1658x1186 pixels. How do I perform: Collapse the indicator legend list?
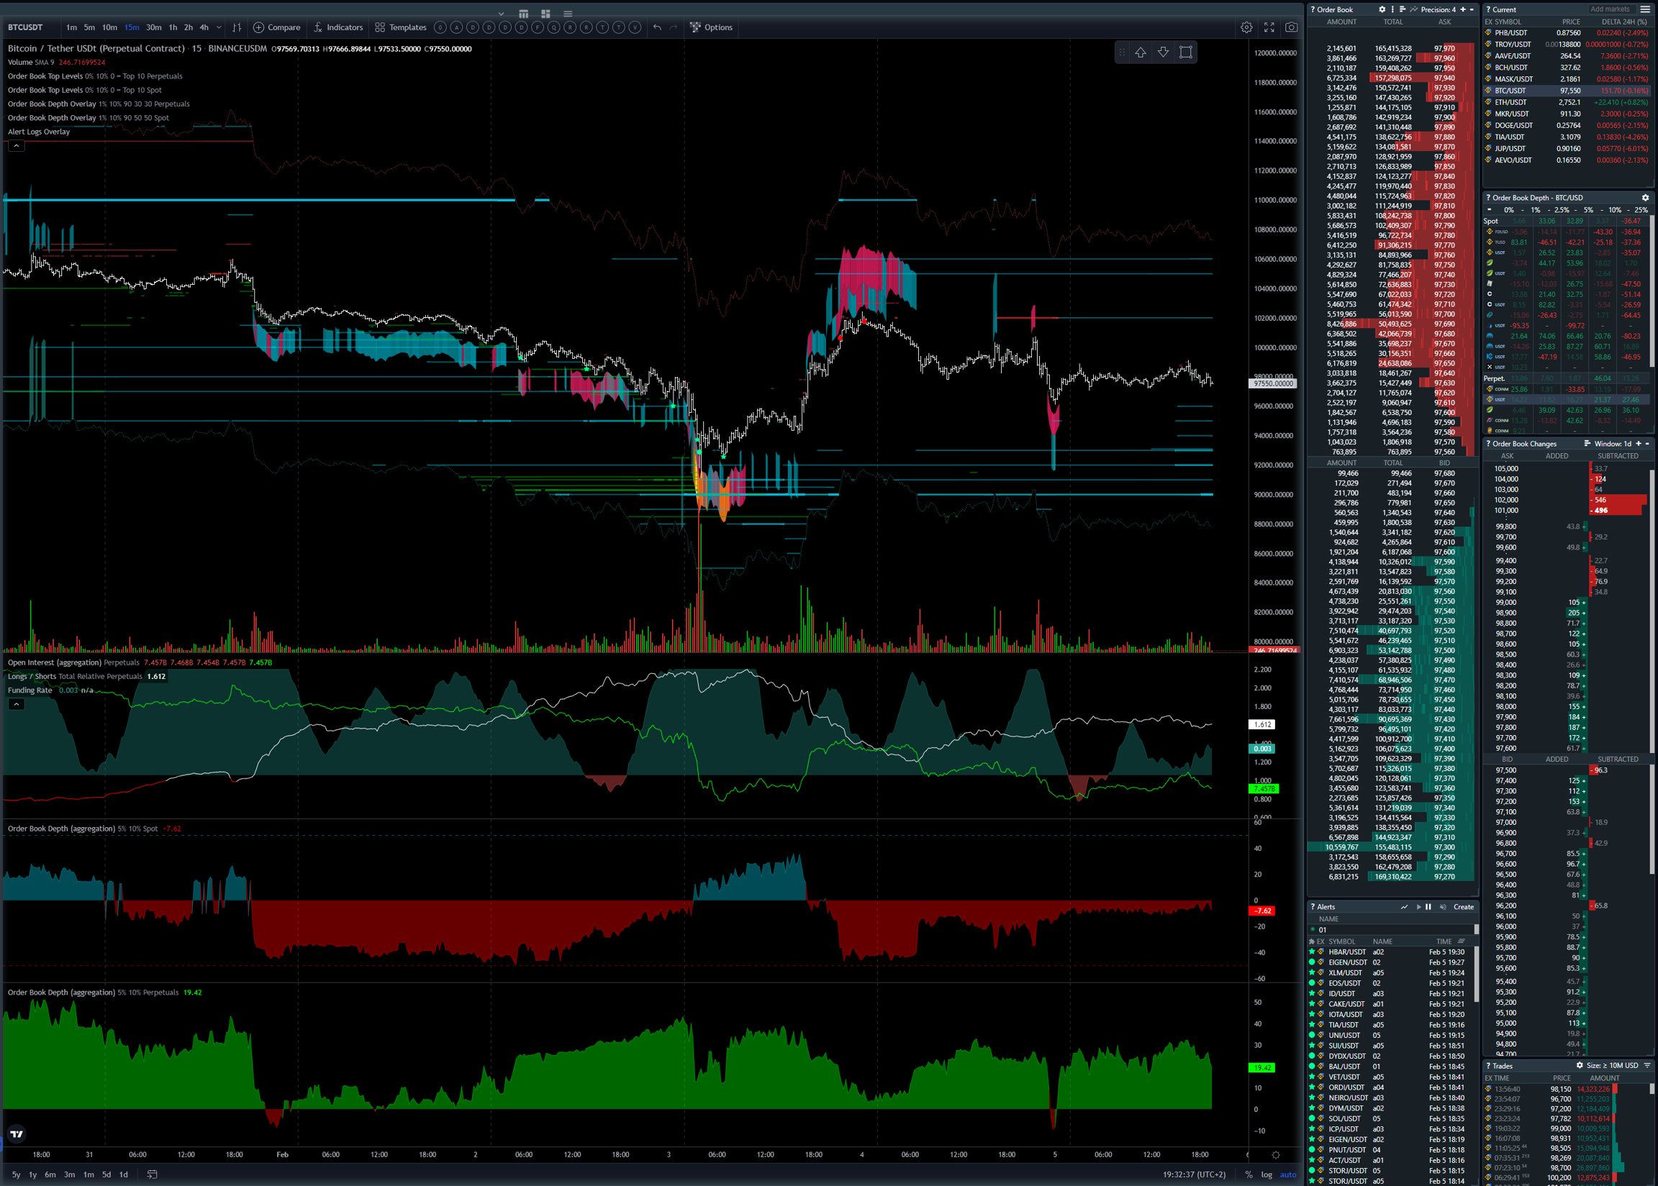click(16, 145)
